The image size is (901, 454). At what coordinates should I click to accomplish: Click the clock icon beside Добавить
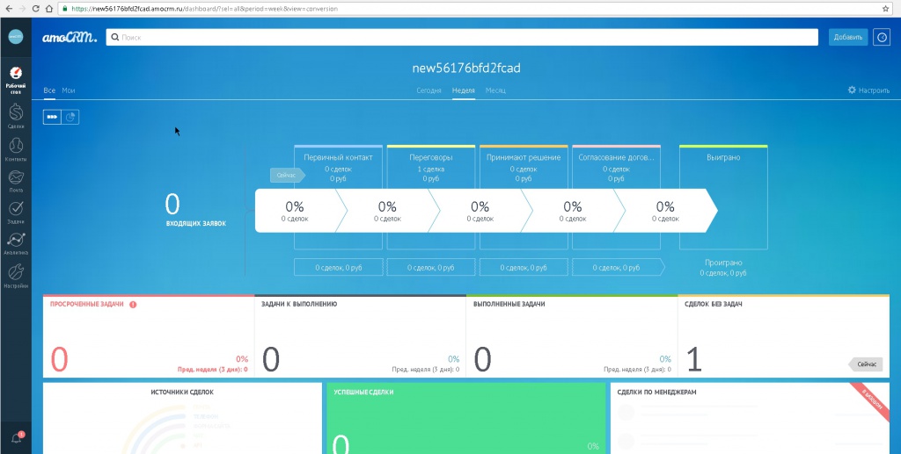click(x=882, y=37)
